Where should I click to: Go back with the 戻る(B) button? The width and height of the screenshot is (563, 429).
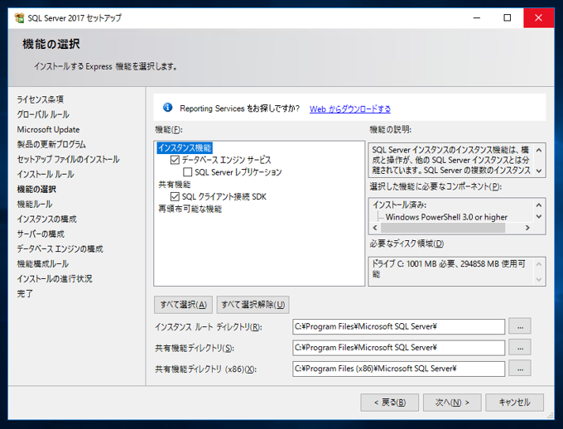coord(390,402)
